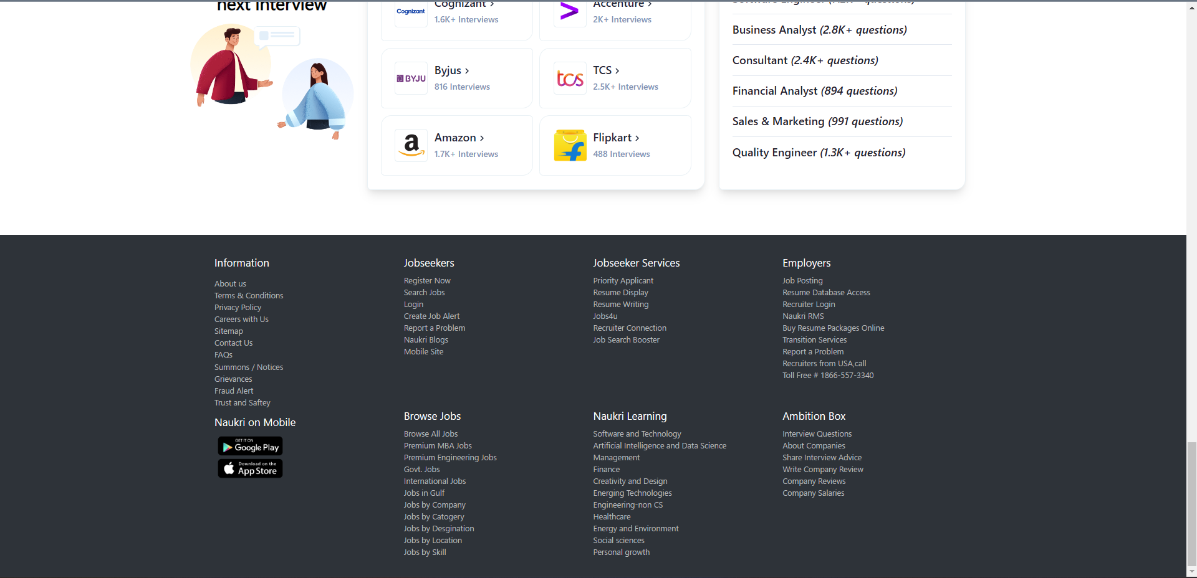Open Privacy Policy link
This screenshot has height=578, width=1197.
click(x=238, y=308)
